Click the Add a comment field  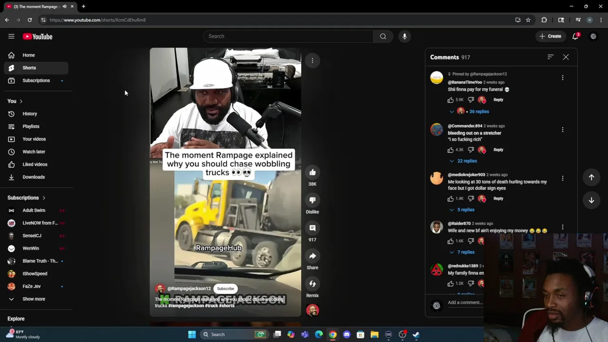465,303
